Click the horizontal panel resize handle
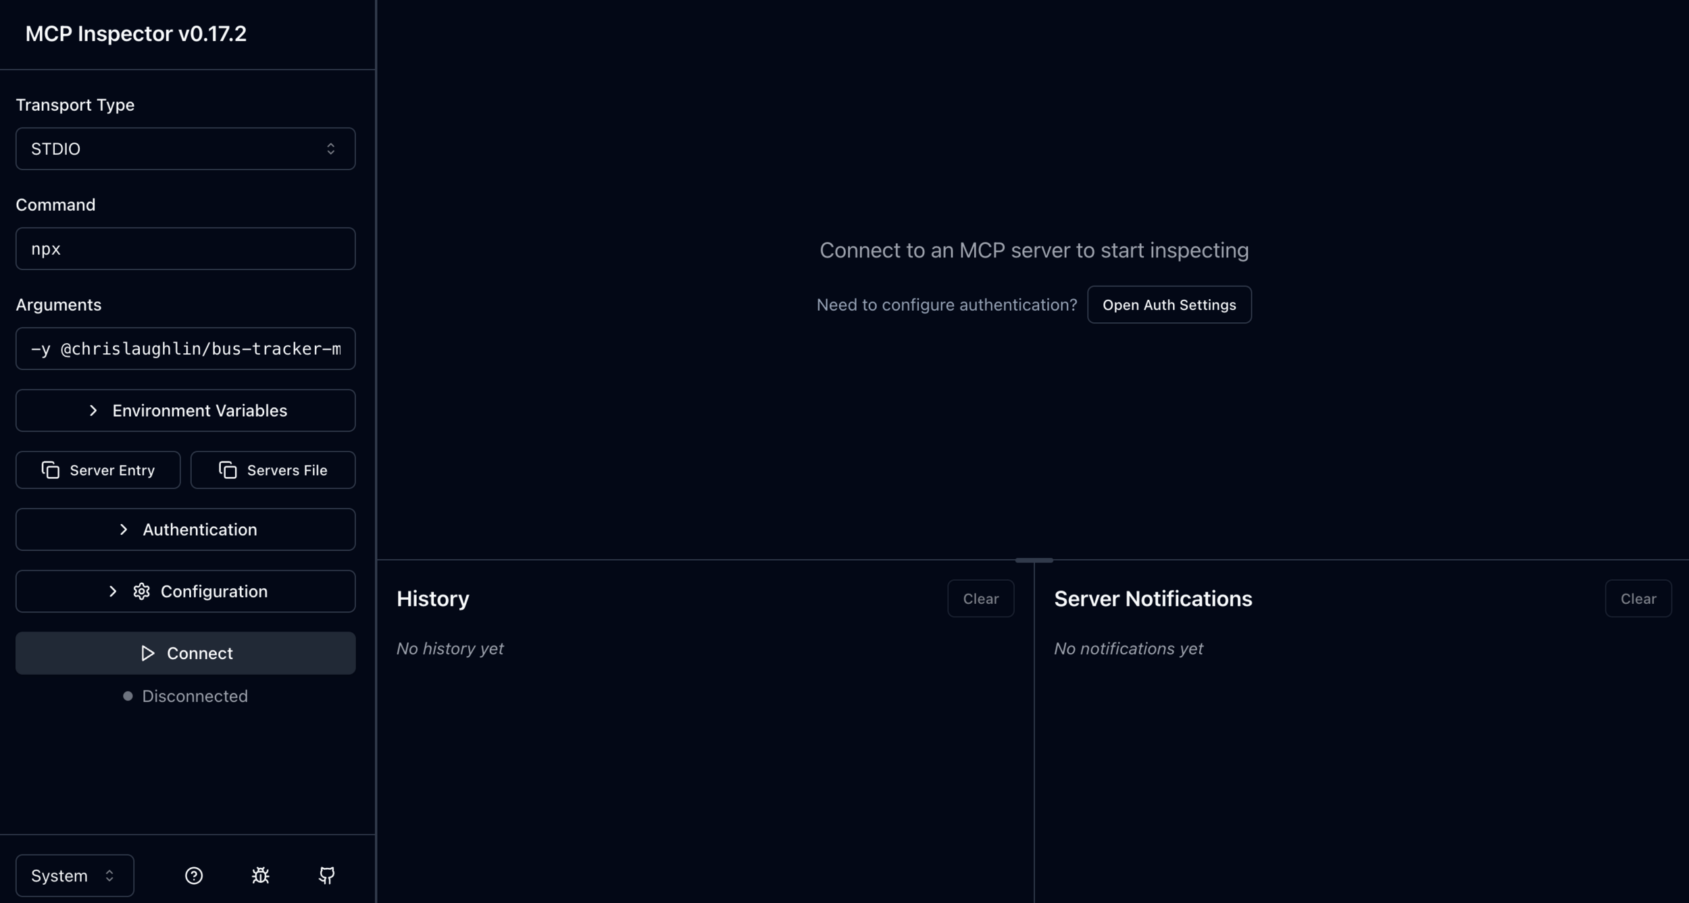Image resolution: width=1689 pixels, height=903 pixels. (1033, 560)
